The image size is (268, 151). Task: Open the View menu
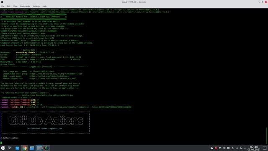15,6
